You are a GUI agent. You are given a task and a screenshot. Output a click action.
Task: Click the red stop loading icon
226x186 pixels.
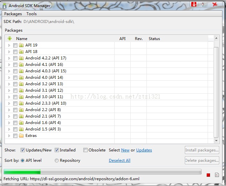click(x=208, y=175)
